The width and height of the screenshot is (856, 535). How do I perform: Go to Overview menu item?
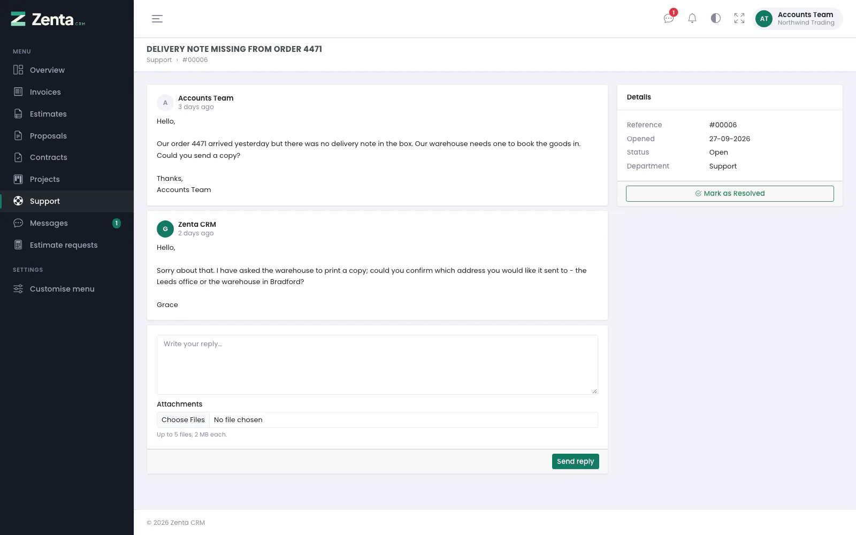click(67, 70)
